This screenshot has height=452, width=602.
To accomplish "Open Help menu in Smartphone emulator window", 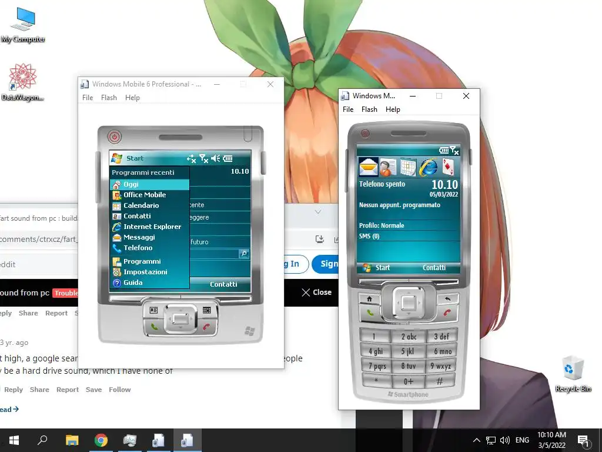I will [393, 109].
